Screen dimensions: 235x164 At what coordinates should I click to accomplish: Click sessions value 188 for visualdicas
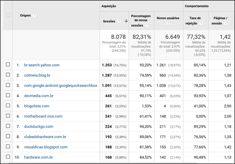pos(108,147)
